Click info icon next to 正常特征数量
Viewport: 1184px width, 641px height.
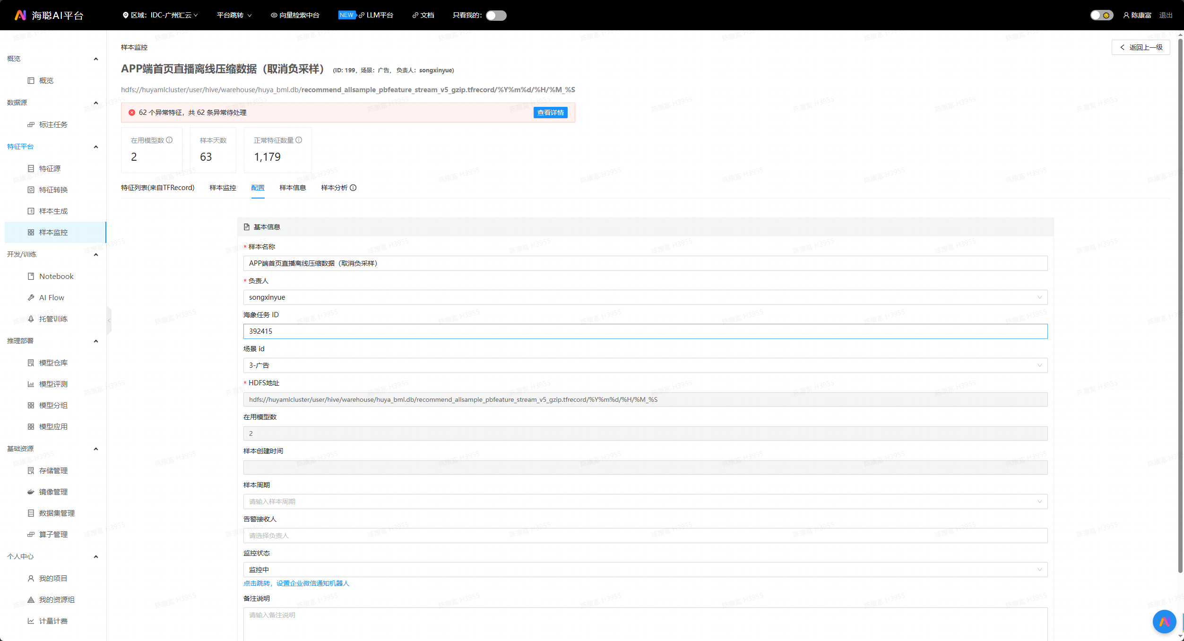pos(299,140)
